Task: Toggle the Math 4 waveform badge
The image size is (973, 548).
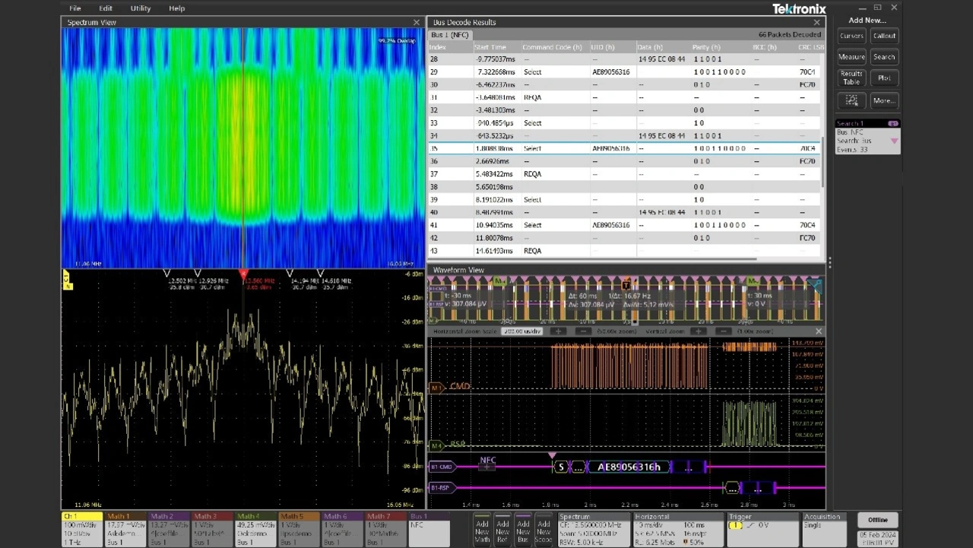Action: (255, 528)
